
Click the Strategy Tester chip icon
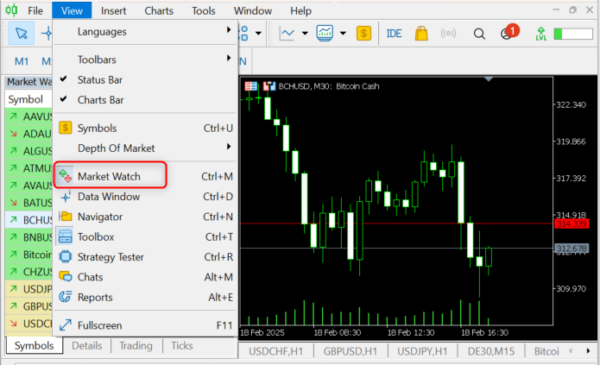tap(65, 256)
